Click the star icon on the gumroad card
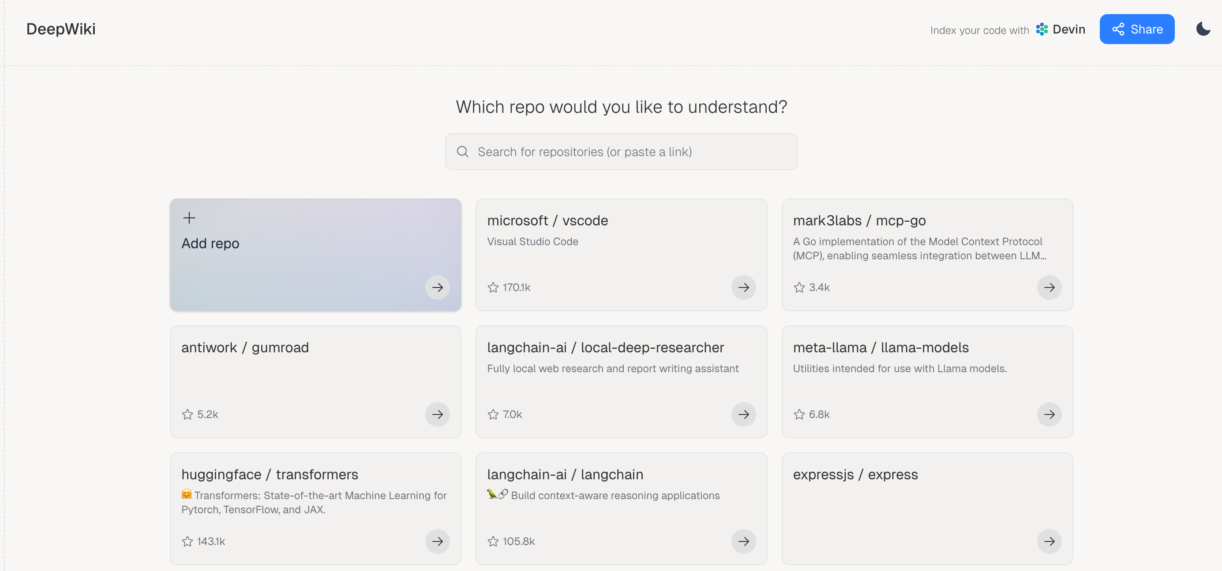This screenshot has height=571, width=1222. pos(187,414)
